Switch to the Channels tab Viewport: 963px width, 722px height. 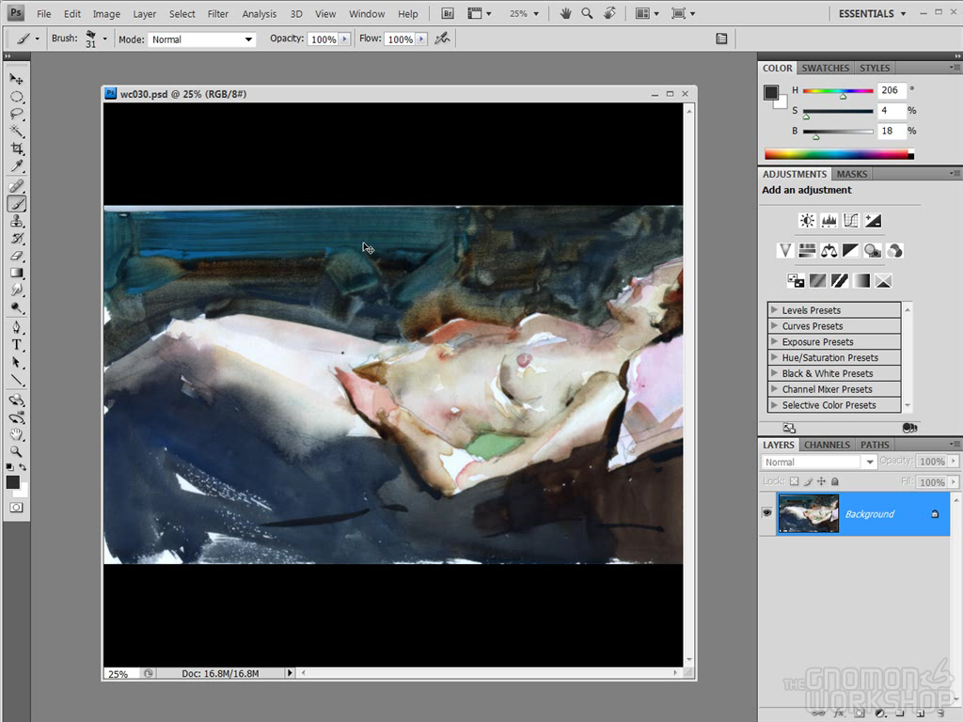(x=827, y=445)
